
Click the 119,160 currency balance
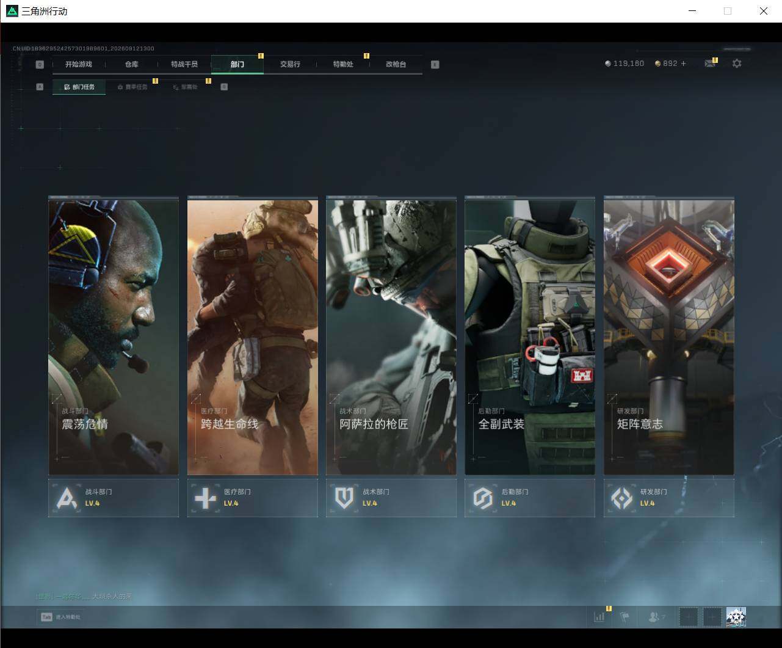[625, 64]
